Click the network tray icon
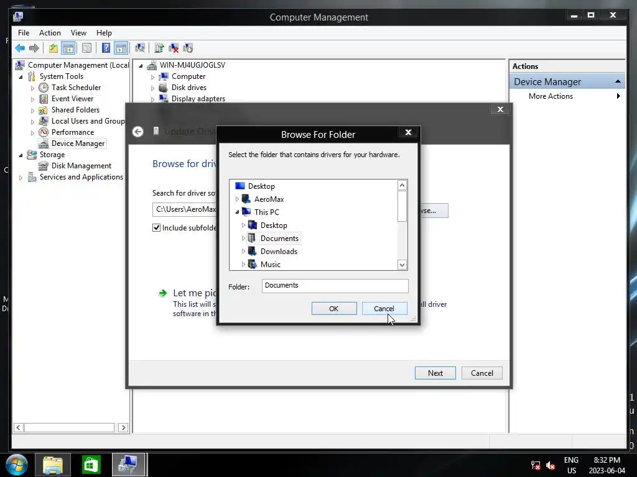 (x=536, y=465)
